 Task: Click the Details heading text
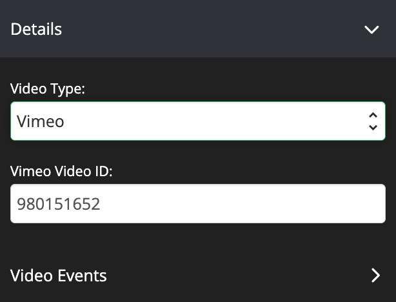(36, 29)
